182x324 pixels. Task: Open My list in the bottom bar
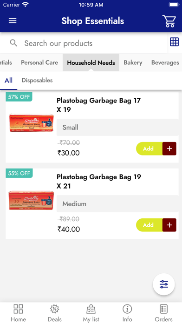91,313
